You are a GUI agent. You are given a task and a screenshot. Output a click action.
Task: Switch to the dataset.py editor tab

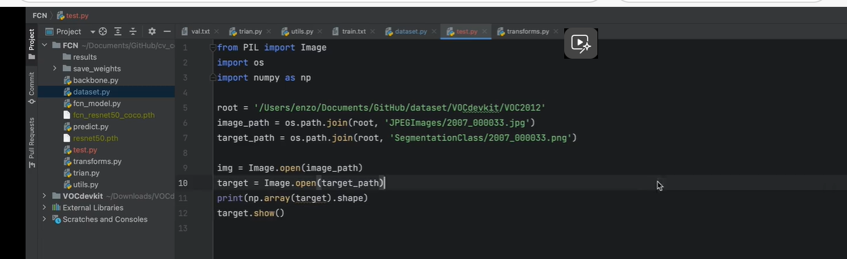pos(411,32)
